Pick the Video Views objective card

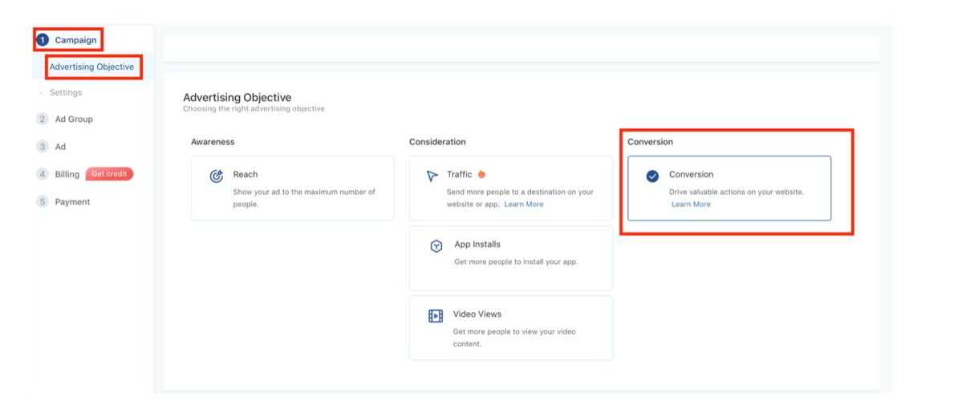510,327
